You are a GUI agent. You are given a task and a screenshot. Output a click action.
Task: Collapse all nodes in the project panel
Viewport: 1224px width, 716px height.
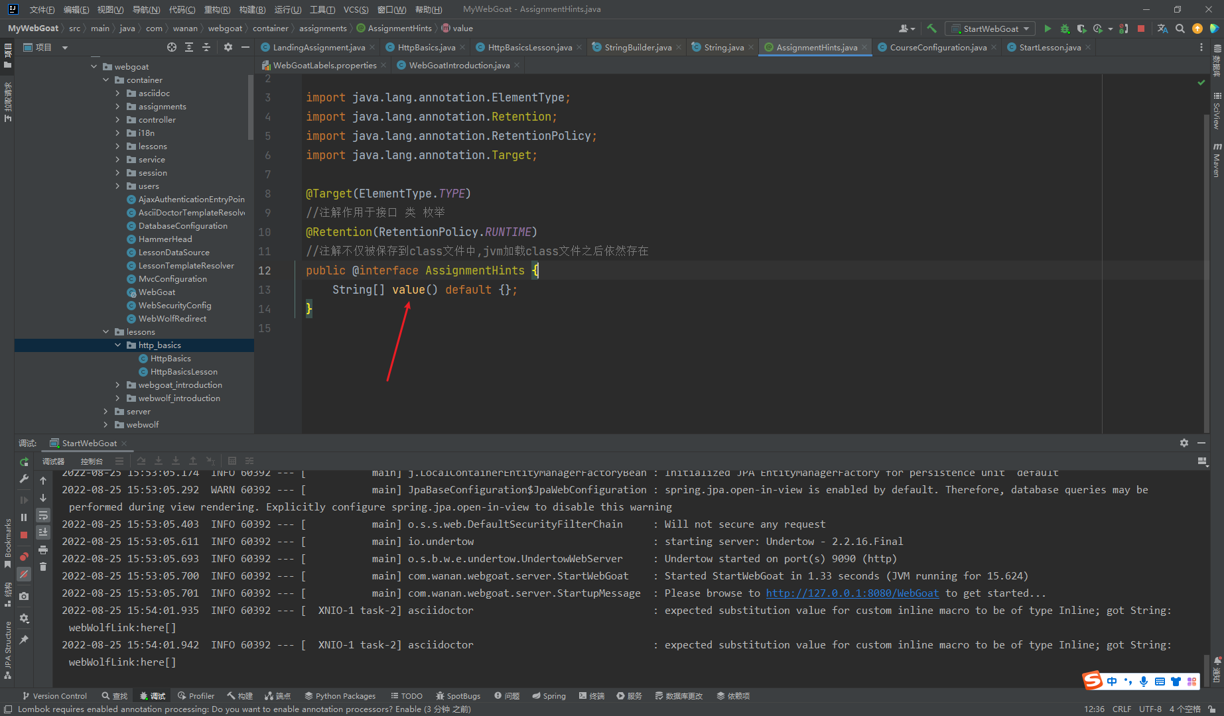coord(206,47)
